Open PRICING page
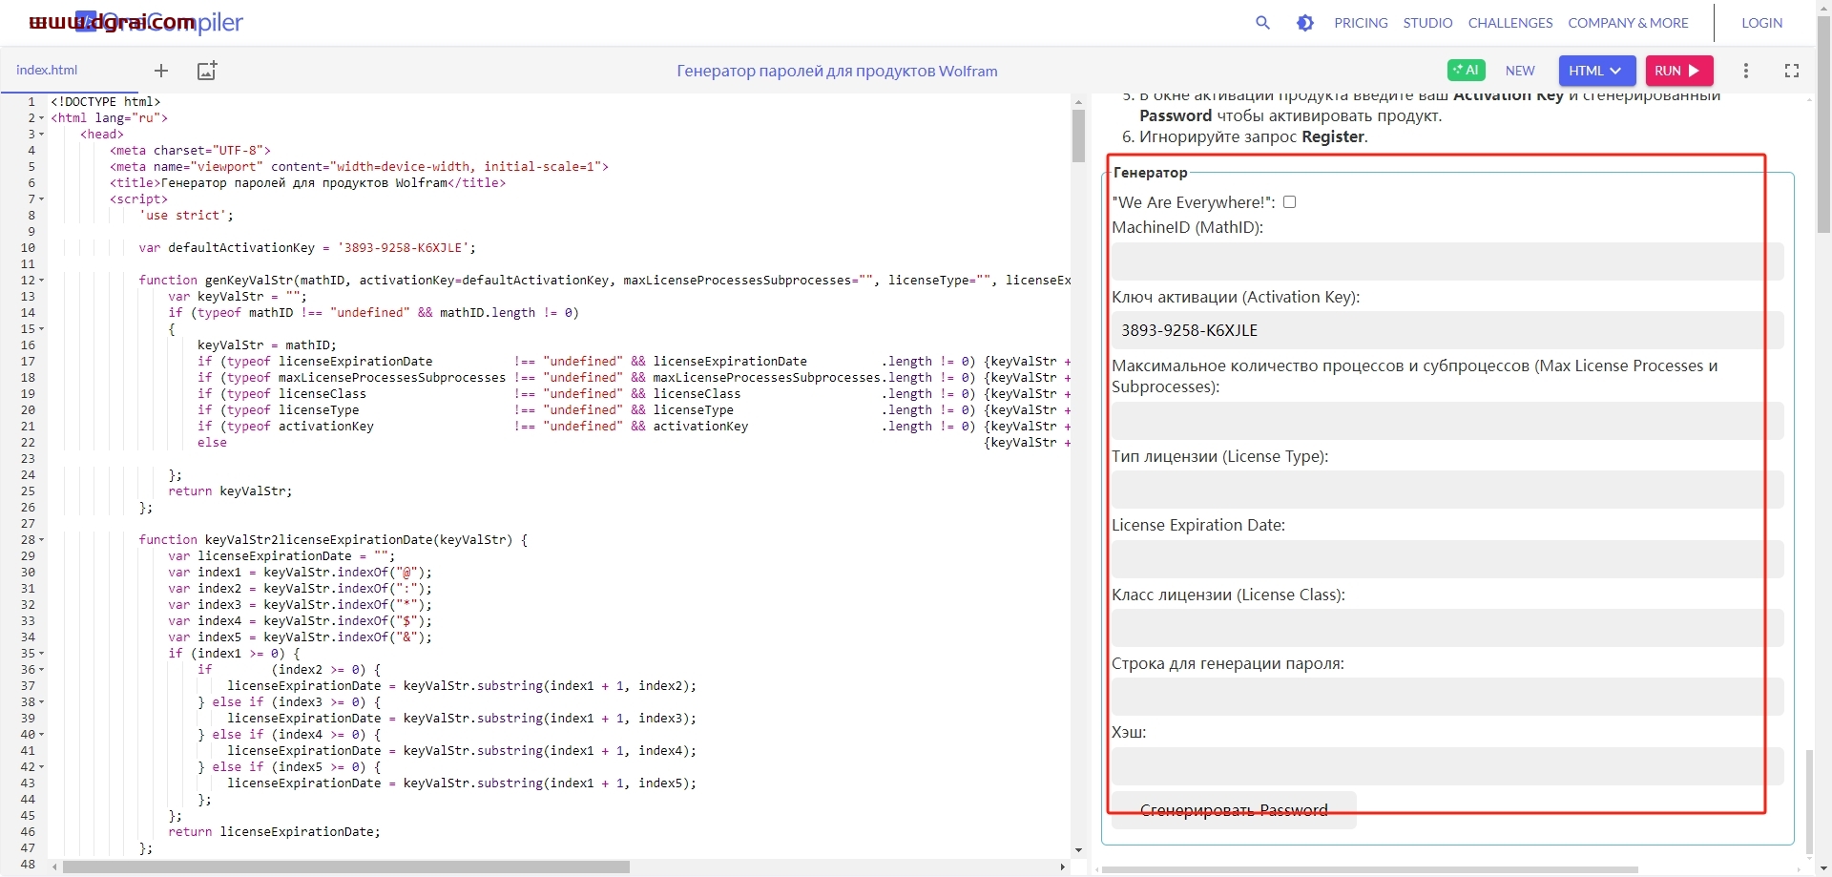The height and width of the screenshot is (877, 1832). tap(1361, 23)
